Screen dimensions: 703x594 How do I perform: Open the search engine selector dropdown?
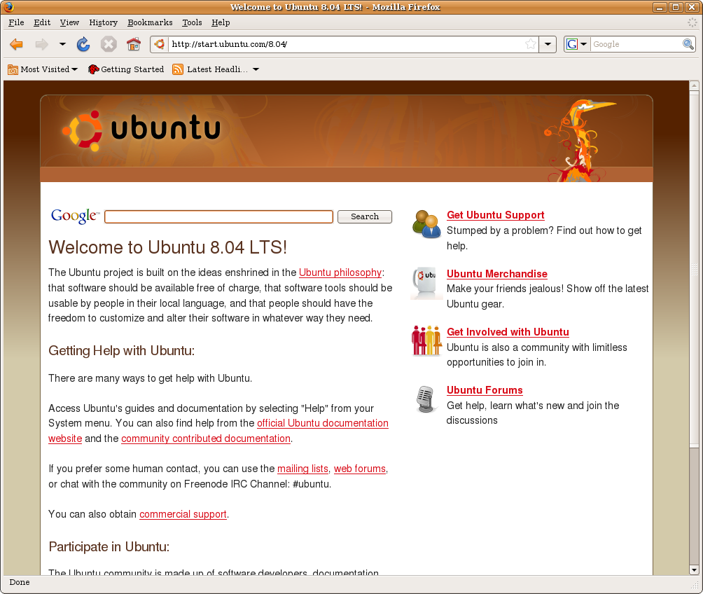coord(583,44)
